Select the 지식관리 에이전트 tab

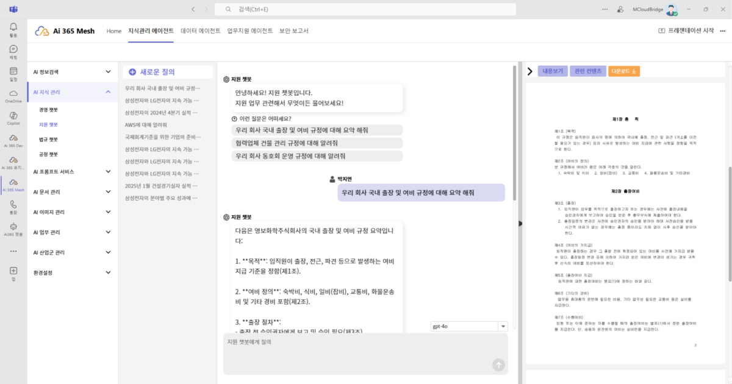(x=151, y=31)
